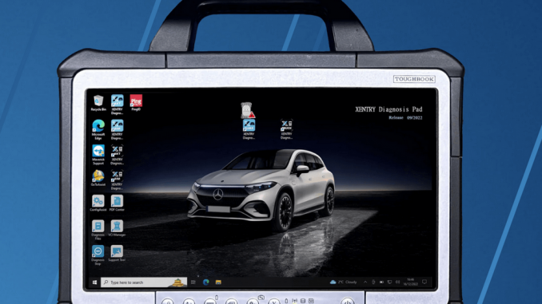The width and height of the screenshot is (542, 304).
Task: Launch XENTRY Diagnosis Truck icon at desktop center
Action: [286, 129]
